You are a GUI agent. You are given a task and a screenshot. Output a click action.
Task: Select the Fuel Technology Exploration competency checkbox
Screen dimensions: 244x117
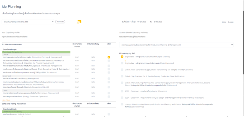[x=109, y=61]
